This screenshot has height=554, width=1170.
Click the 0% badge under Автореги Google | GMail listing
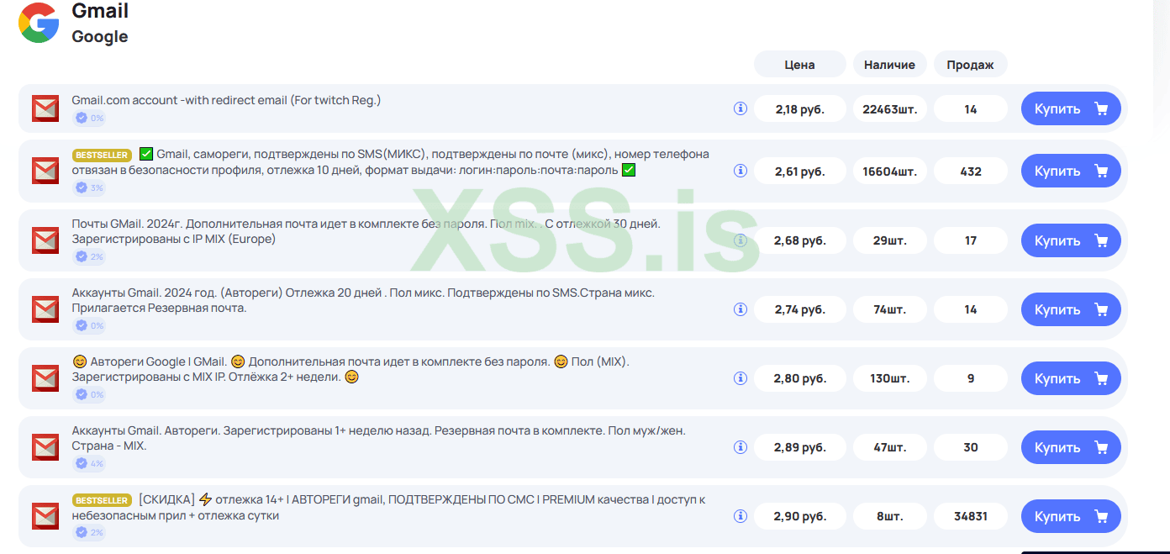tap(89, 395)
